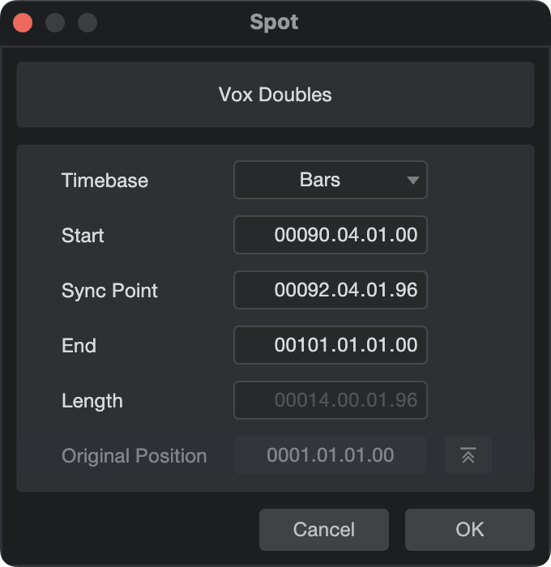551x567 pixels.
Task: Click the disabled minimize button in title bar
Action: click(55, 23)
